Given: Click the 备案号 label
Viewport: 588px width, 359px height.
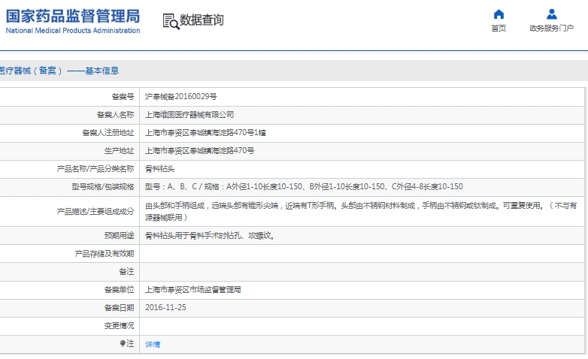Looking at the screenshot, I should 123,97.
